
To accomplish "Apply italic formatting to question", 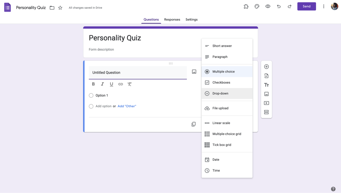I will pyautogui.click(x=102, y=84).
